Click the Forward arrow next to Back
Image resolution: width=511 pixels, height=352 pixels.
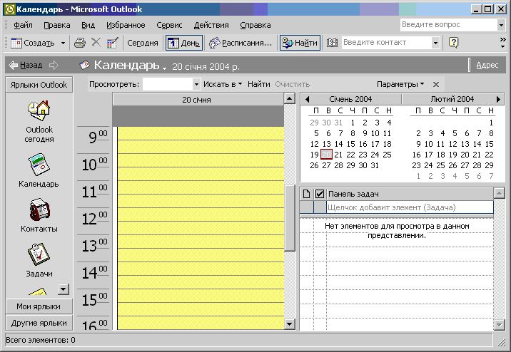pyautogui.click(x=54, y=66)
